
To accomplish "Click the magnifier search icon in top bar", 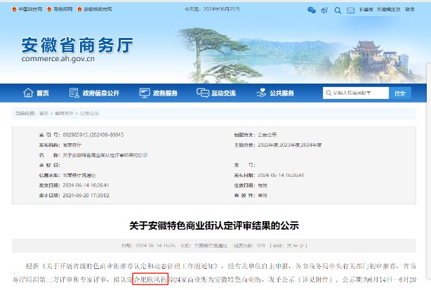I will pyautogui.click(x=338, y=10).
